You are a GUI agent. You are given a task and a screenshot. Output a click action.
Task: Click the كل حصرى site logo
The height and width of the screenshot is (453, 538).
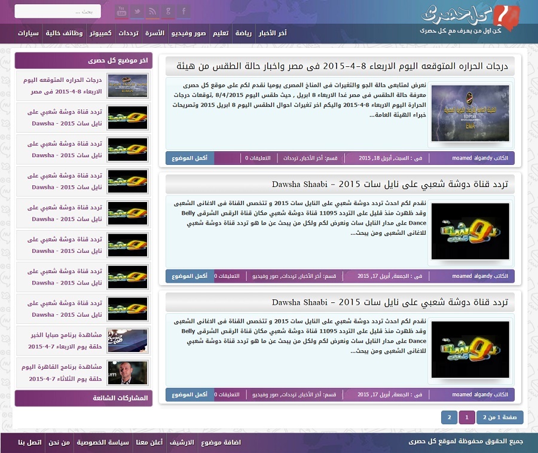[470, 19]
